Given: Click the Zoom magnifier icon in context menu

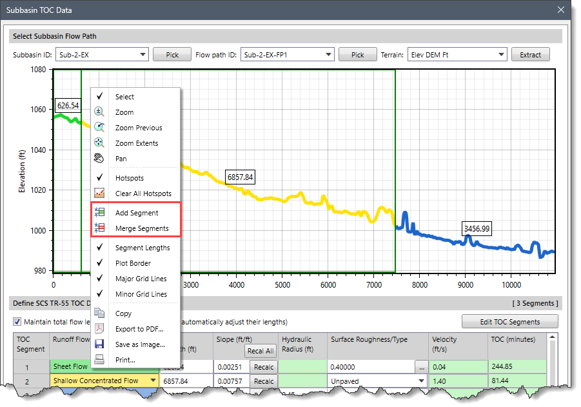Looking at the screenshot, I should (x=99, y=112).
